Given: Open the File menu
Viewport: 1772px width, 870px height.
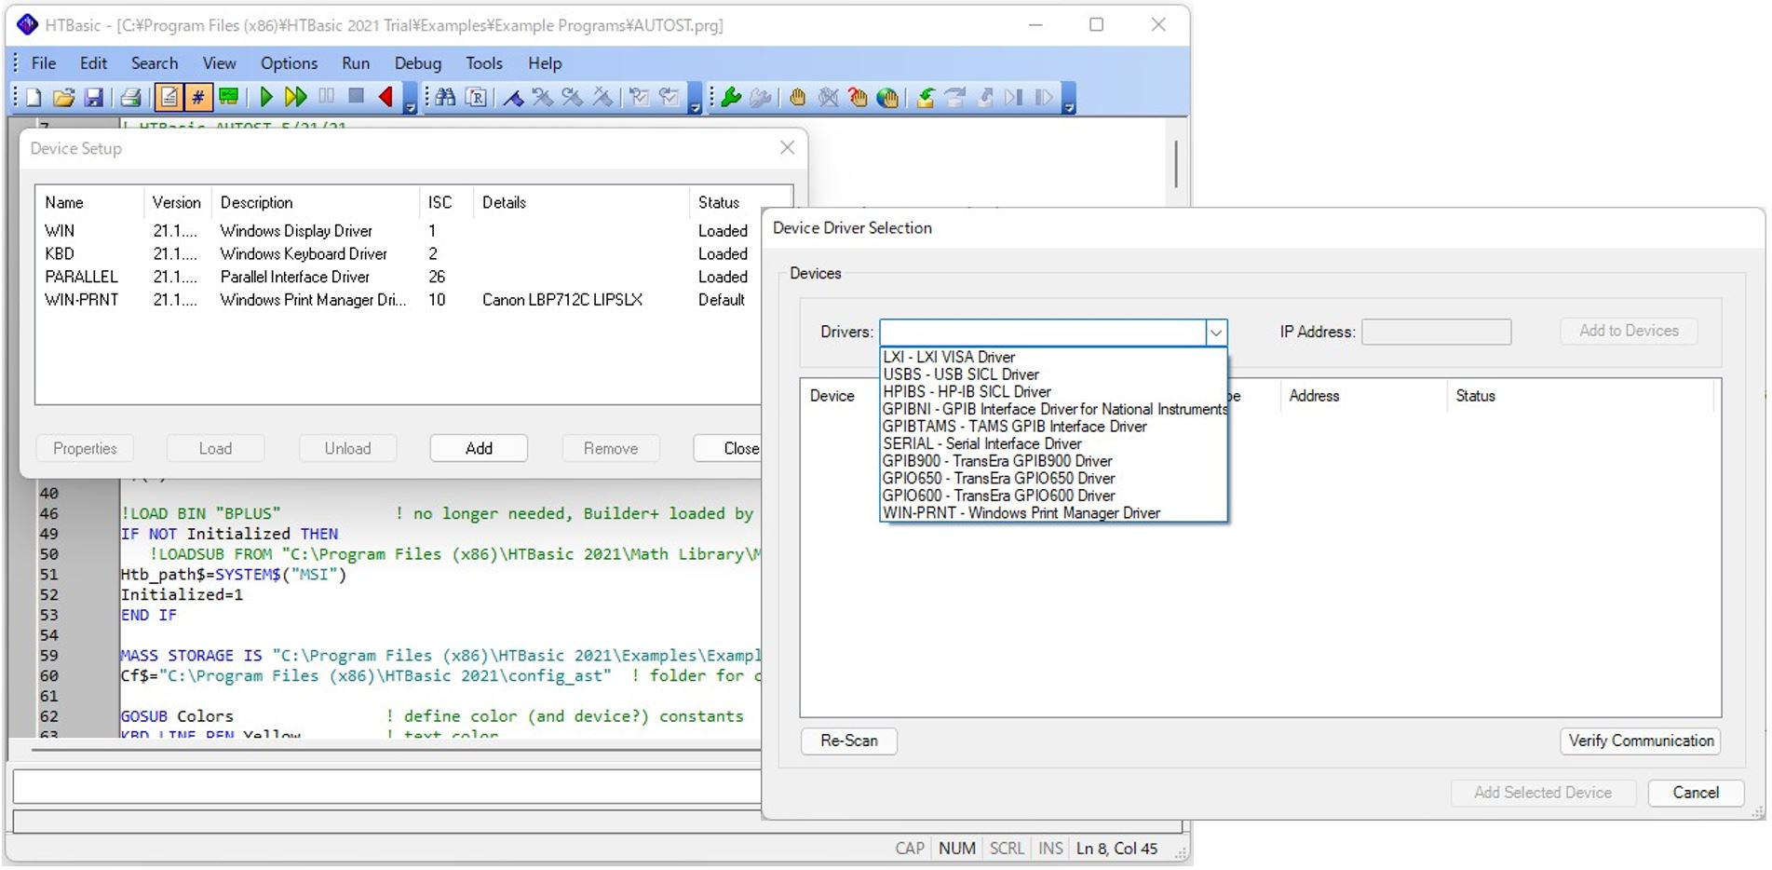Looking at the screenshot, I should pos(44,63).
